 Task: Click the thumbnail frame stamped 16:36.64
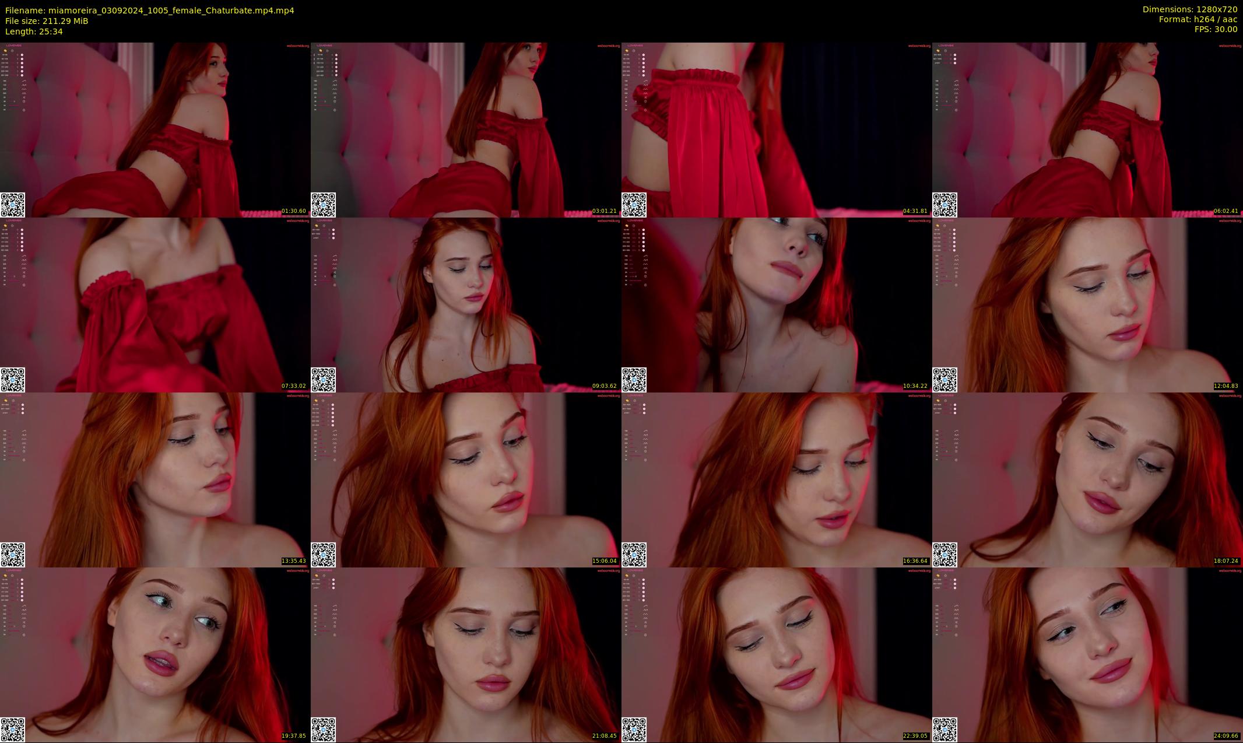pyautogui.click(x=777, y=479)
